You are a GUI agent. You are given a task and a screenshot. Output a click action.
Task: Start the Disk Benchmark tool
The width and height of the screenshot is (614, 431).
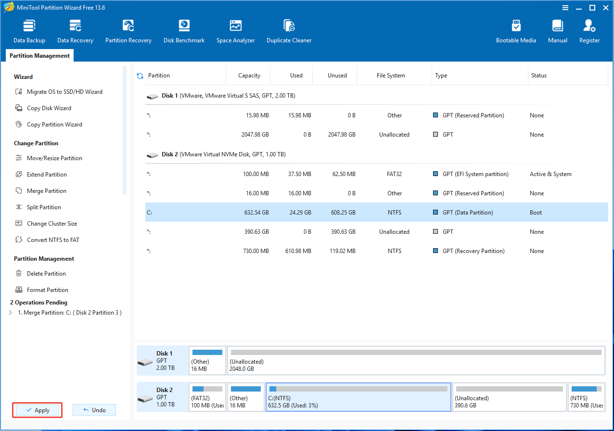tap(184, 31)
